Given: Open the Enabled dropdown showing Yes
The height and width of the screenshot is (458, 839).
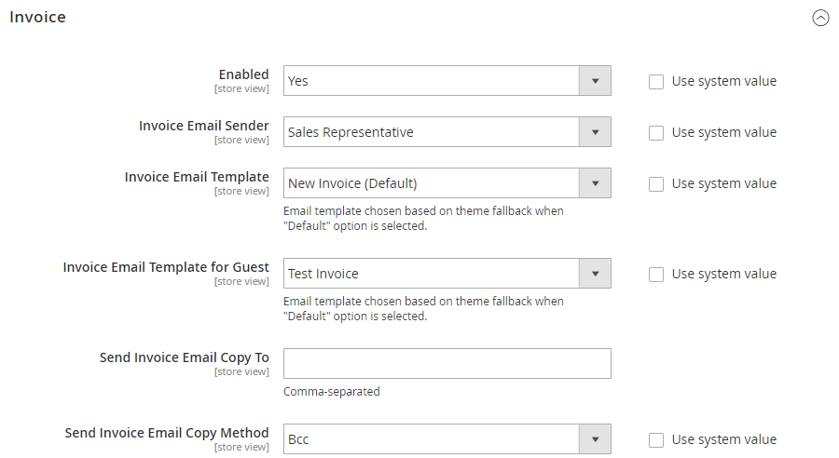Looking at the screenshot, I should pyautogui.click(x=447, y=81).
